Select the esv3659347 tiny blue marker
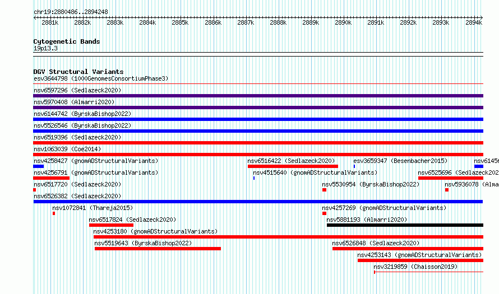 coord(354,166)
